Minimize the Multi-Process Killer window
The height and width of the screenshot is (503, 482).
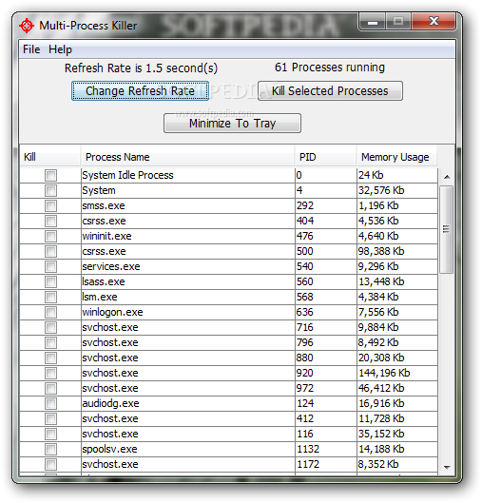click(x=373, y=21)
